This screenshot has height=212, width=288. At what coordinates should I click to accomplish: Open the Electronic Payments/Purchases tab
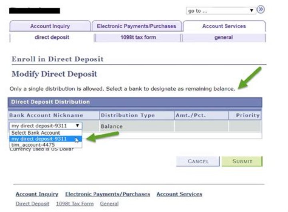pyautogui.click(x=136, y=26)
